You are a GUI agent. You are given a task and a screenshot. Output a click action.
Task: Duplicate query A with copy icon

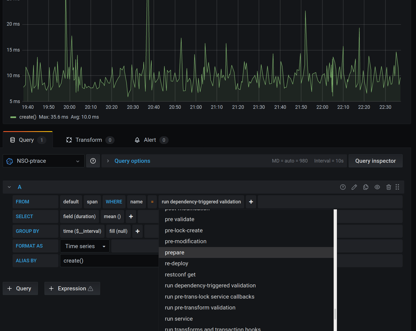tap(366, 187)
